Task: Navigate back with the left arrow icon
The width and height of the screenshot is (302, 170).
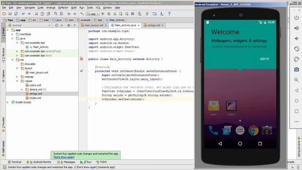Action: 69,14
